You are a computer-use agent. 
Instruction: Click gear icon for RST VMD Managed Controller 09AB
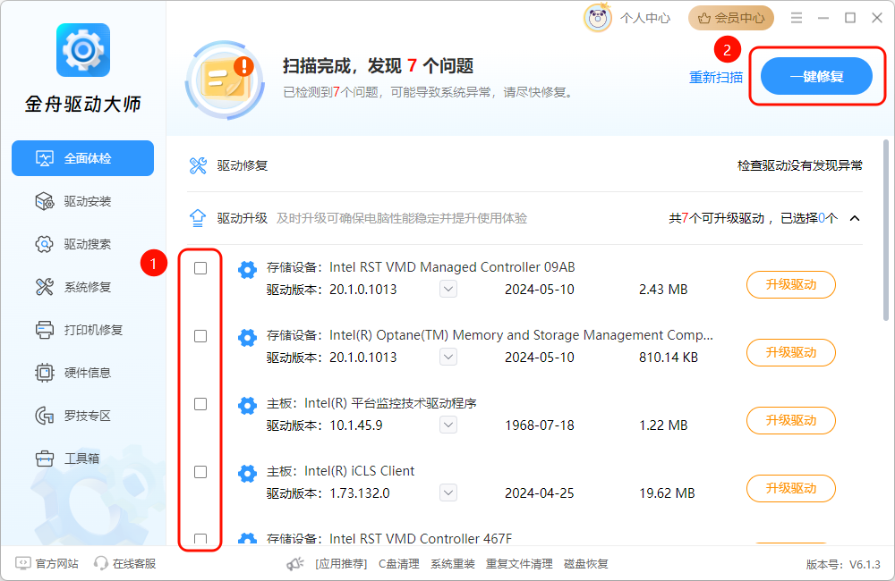point(247,269)
